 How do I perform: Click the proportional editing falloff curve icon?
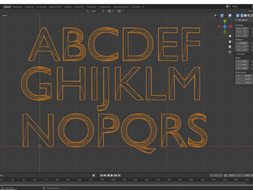tap(123, 11)
